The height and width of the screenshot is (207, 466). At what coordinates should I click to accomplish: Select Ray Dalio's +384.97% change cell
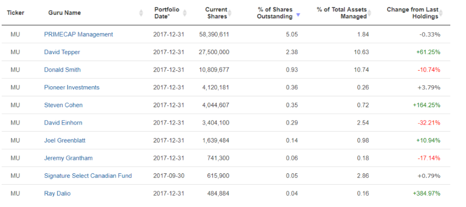pyautogui.click(x=427, y=193)
